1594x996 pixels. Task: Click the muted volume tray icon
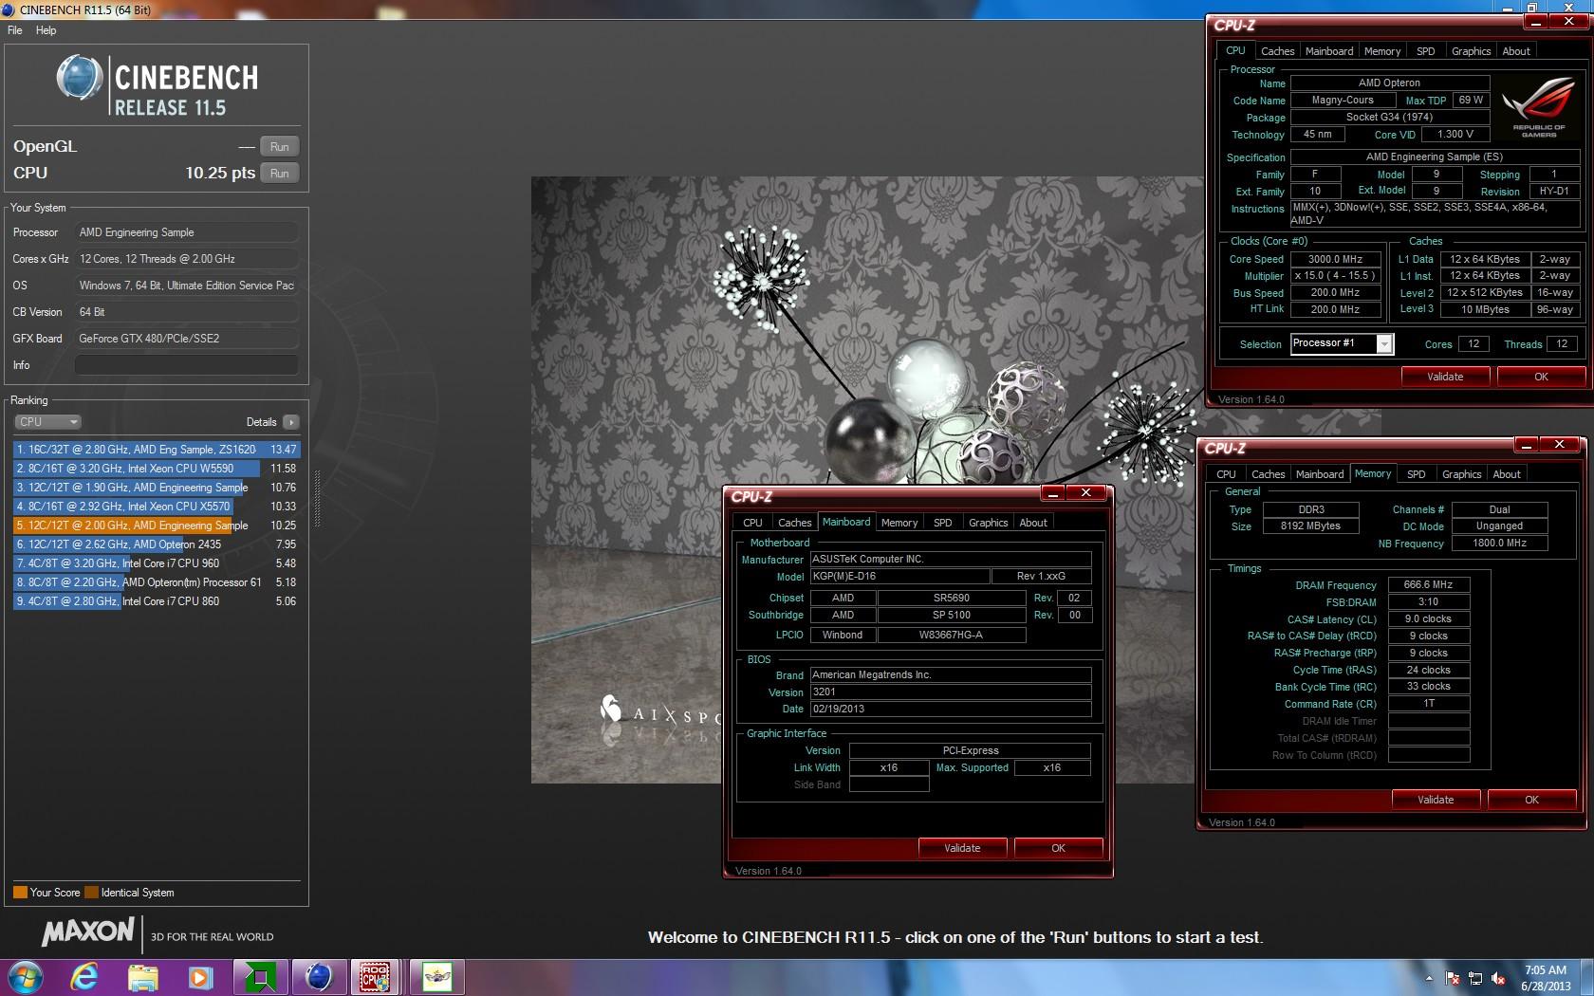click(1498, 978)
